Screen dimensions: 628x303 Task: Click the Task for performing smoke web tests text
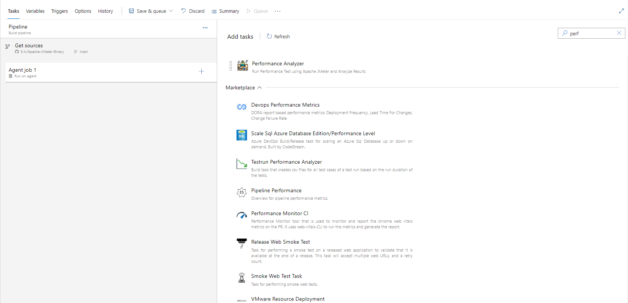tap(284, 284)
